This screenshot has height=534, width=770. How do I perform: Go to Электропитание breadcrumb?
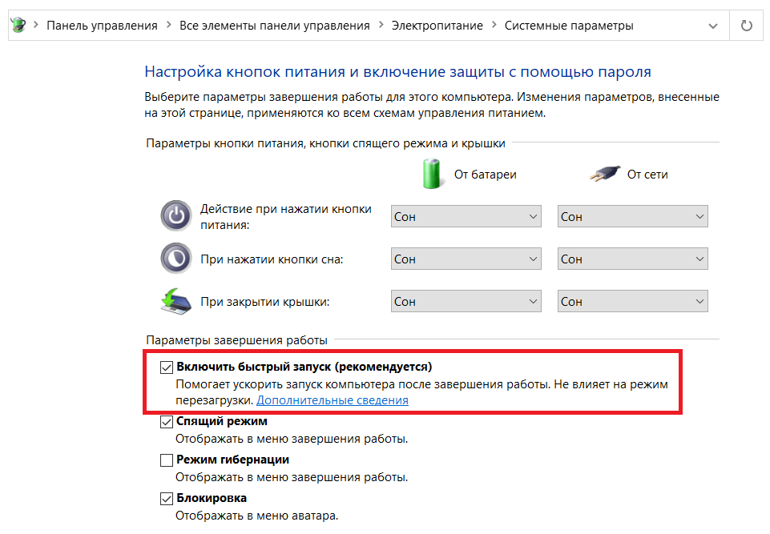click(x=437, y=26)
